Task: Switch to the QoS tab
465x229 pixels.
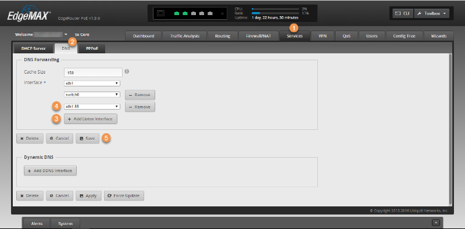Action: click(x=346, y=36)
